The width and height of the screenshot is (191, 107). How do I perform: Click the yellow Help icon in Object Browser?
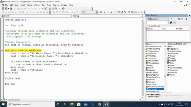(x=186, y=19)
